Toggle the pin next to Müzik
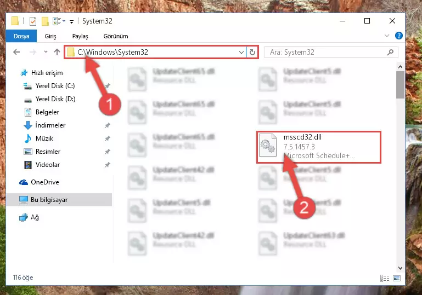Image resolution: width=422 pixels, height=295 pixels. click(x=108, y=138)
